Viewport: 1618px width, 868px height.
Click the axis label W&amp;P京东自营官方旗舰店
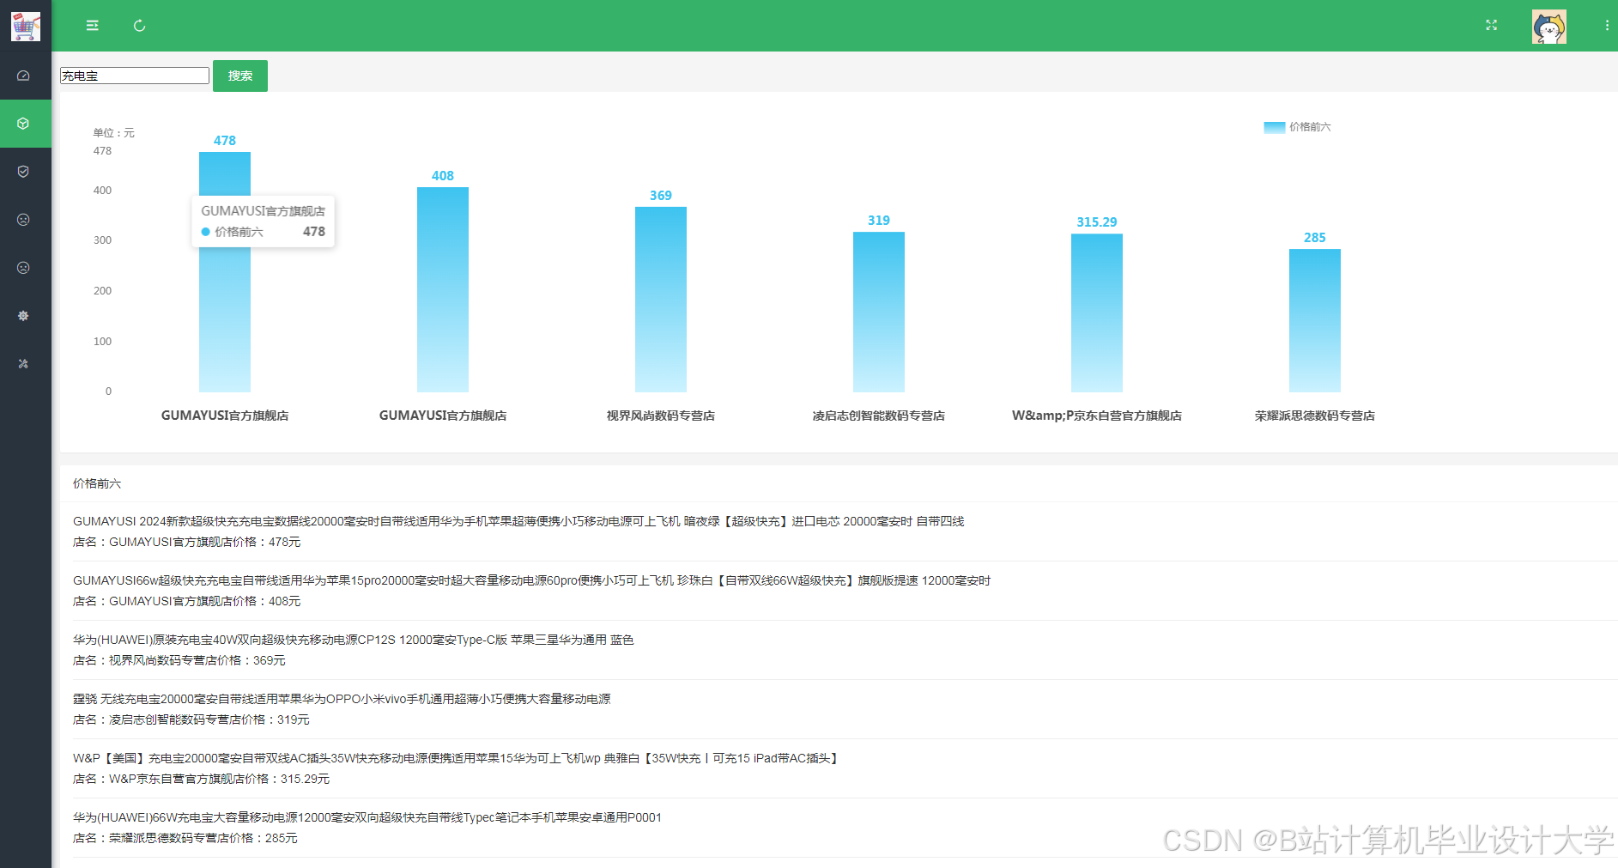(1097, 416)
